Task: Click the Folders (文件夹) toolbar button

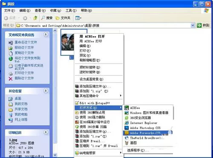Action: (x=63, y=18)
